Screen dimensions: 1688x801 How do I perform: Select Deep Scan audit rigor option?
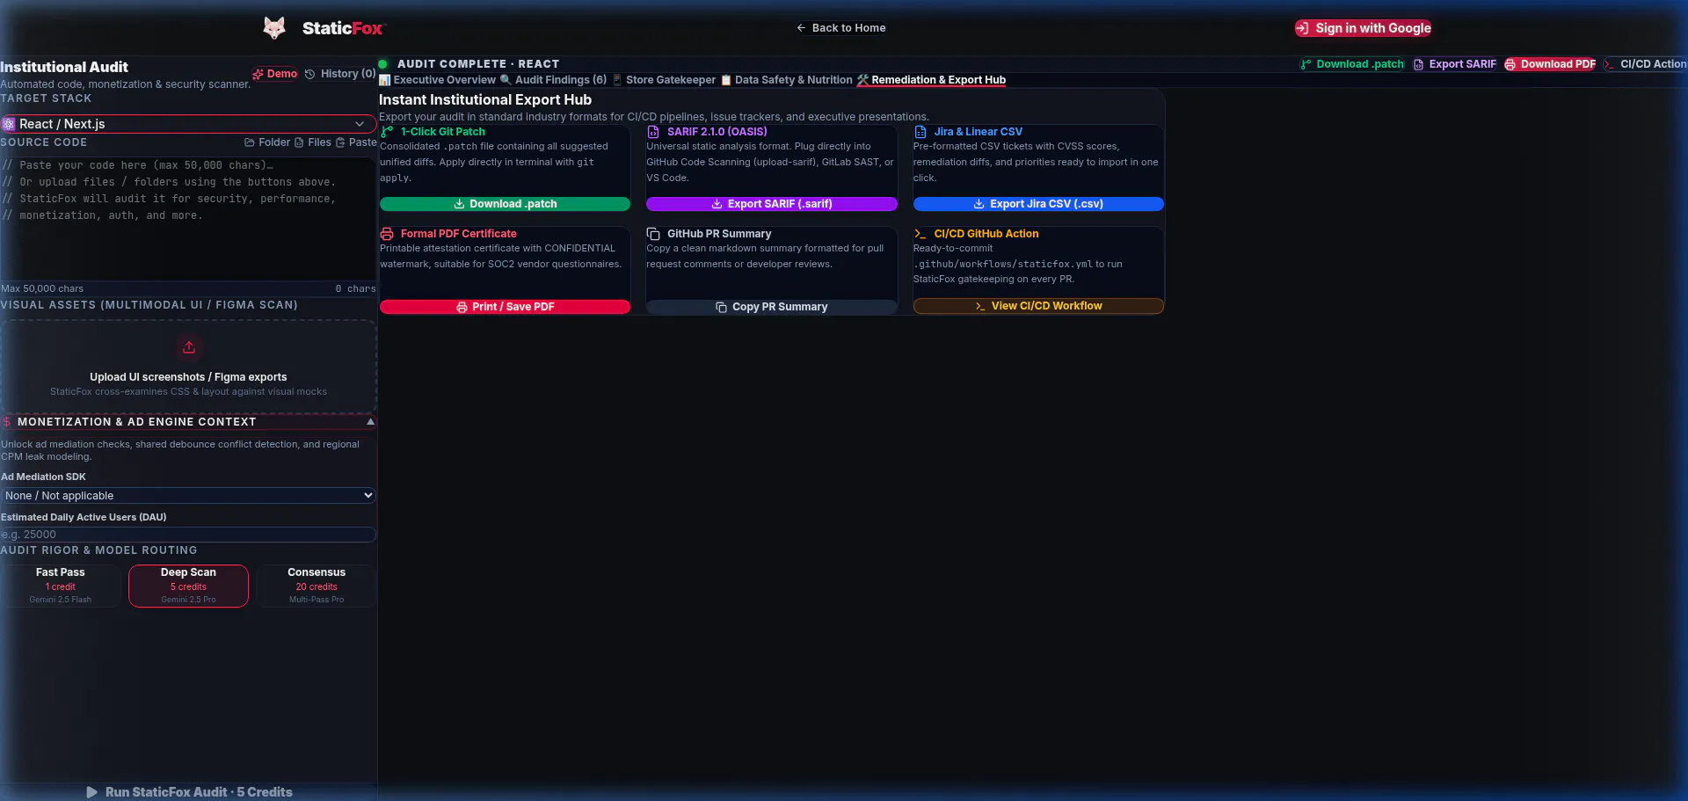coord(188,586)
